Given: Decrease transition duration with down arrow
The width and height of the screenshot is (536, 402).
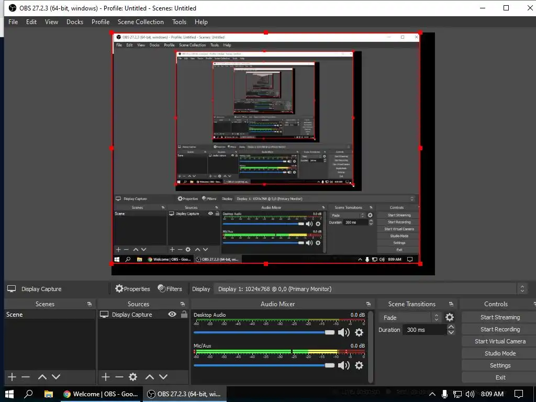Looking at the screenshot, I should point(451,332).
